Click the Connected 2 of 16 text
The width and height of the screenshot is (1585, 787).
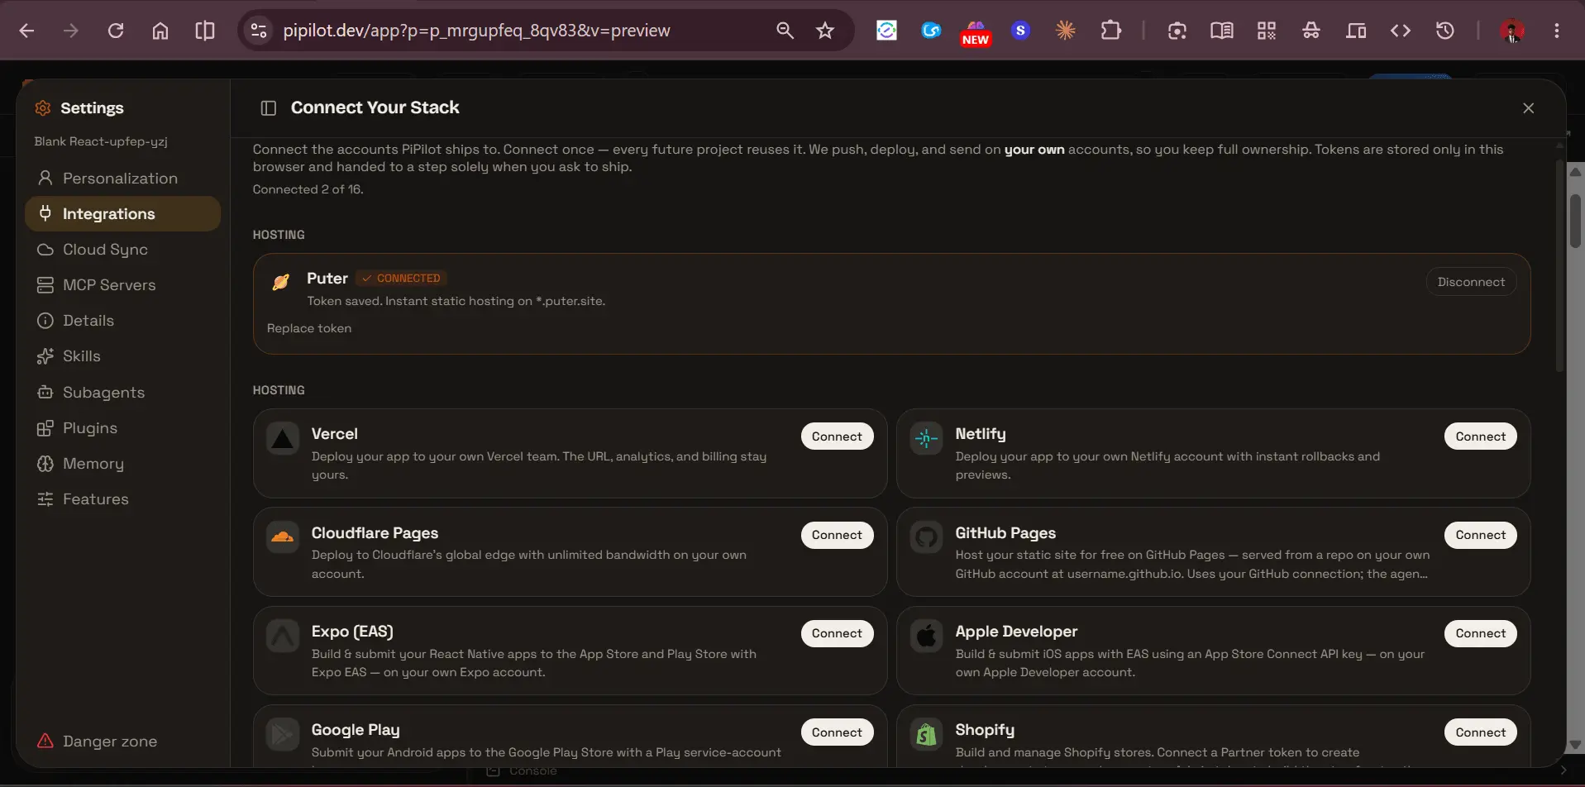(308, 189)
